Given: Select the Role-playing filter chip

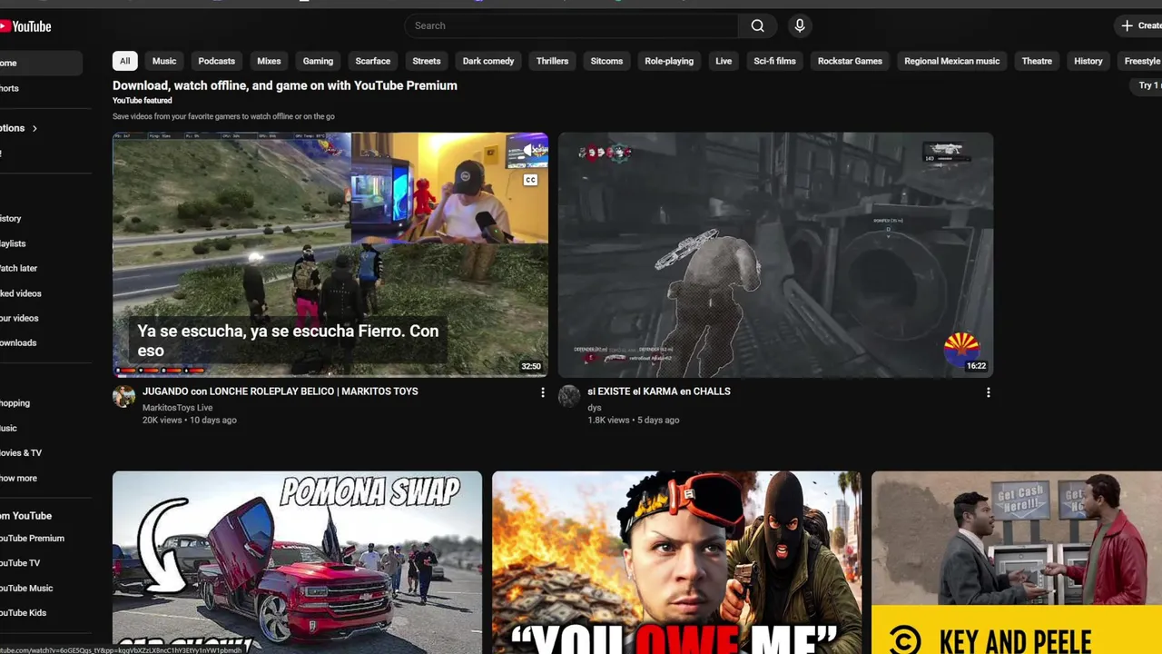Looking at the screenshot, I should coord(669,61).
